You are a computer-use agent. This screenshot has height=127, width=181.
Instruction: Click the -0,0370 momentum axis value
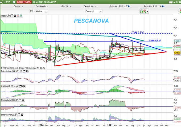pyautogui.click(x=177, y=108)
